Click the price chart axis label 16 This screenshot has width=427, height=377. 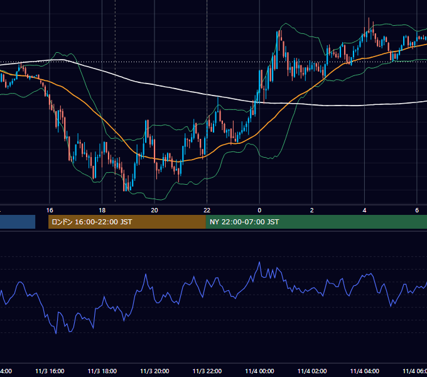(50, 210)
